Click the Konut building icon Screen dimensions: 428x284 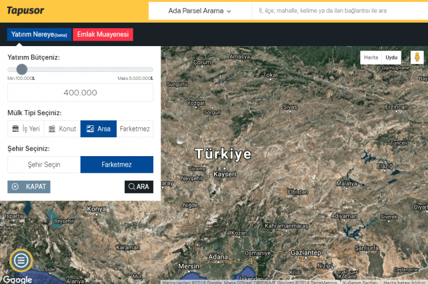(52, 128)
